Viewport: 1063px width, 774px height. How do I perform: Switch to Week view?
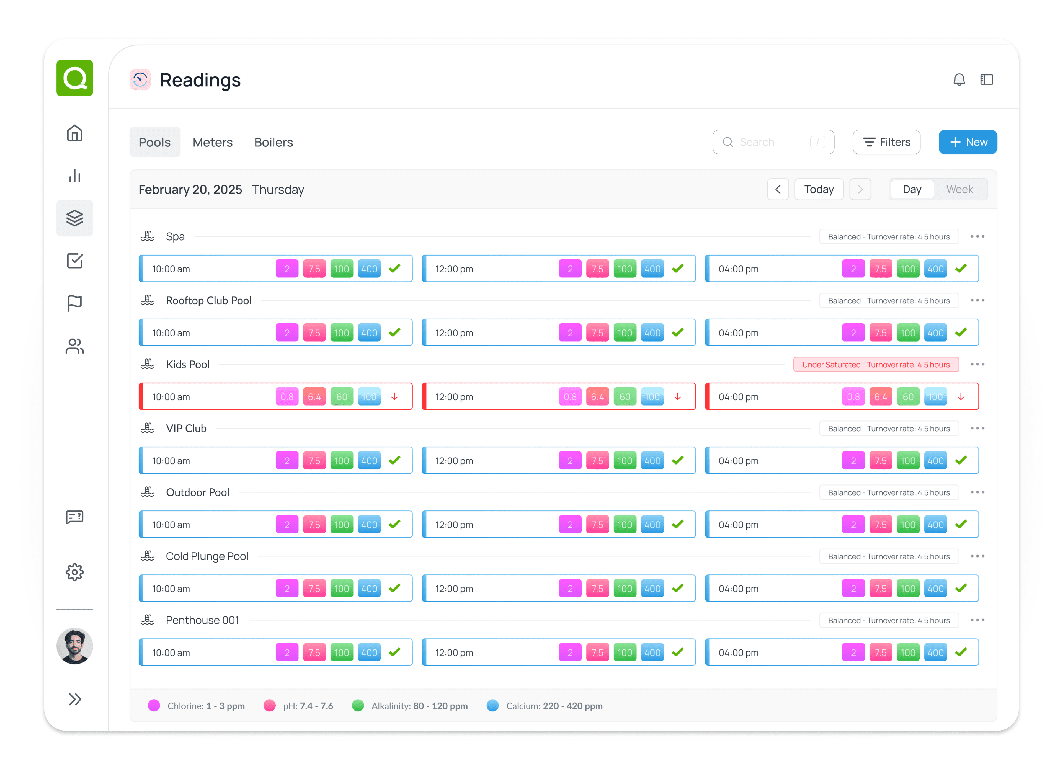click(x=959, y=189)
